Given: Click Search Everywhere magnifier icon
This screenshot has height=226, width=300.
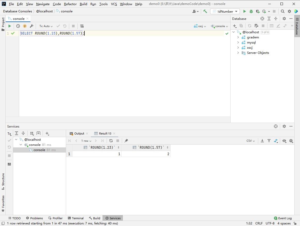Looking at the screenshot, I should coord(283,11).
